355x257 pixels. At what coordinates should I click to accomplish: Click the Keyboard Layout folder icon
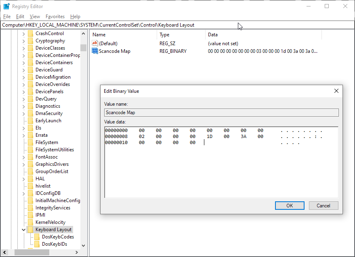pos(30,230)
